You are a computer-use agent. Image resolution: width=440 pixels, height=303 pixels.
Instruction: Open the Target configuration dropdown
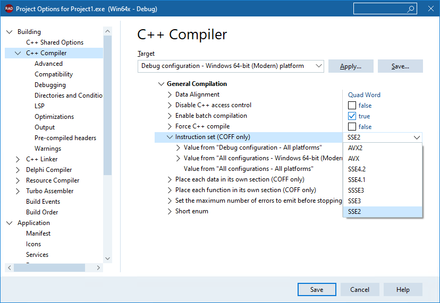pyautogui.click(x=231, y=66)
